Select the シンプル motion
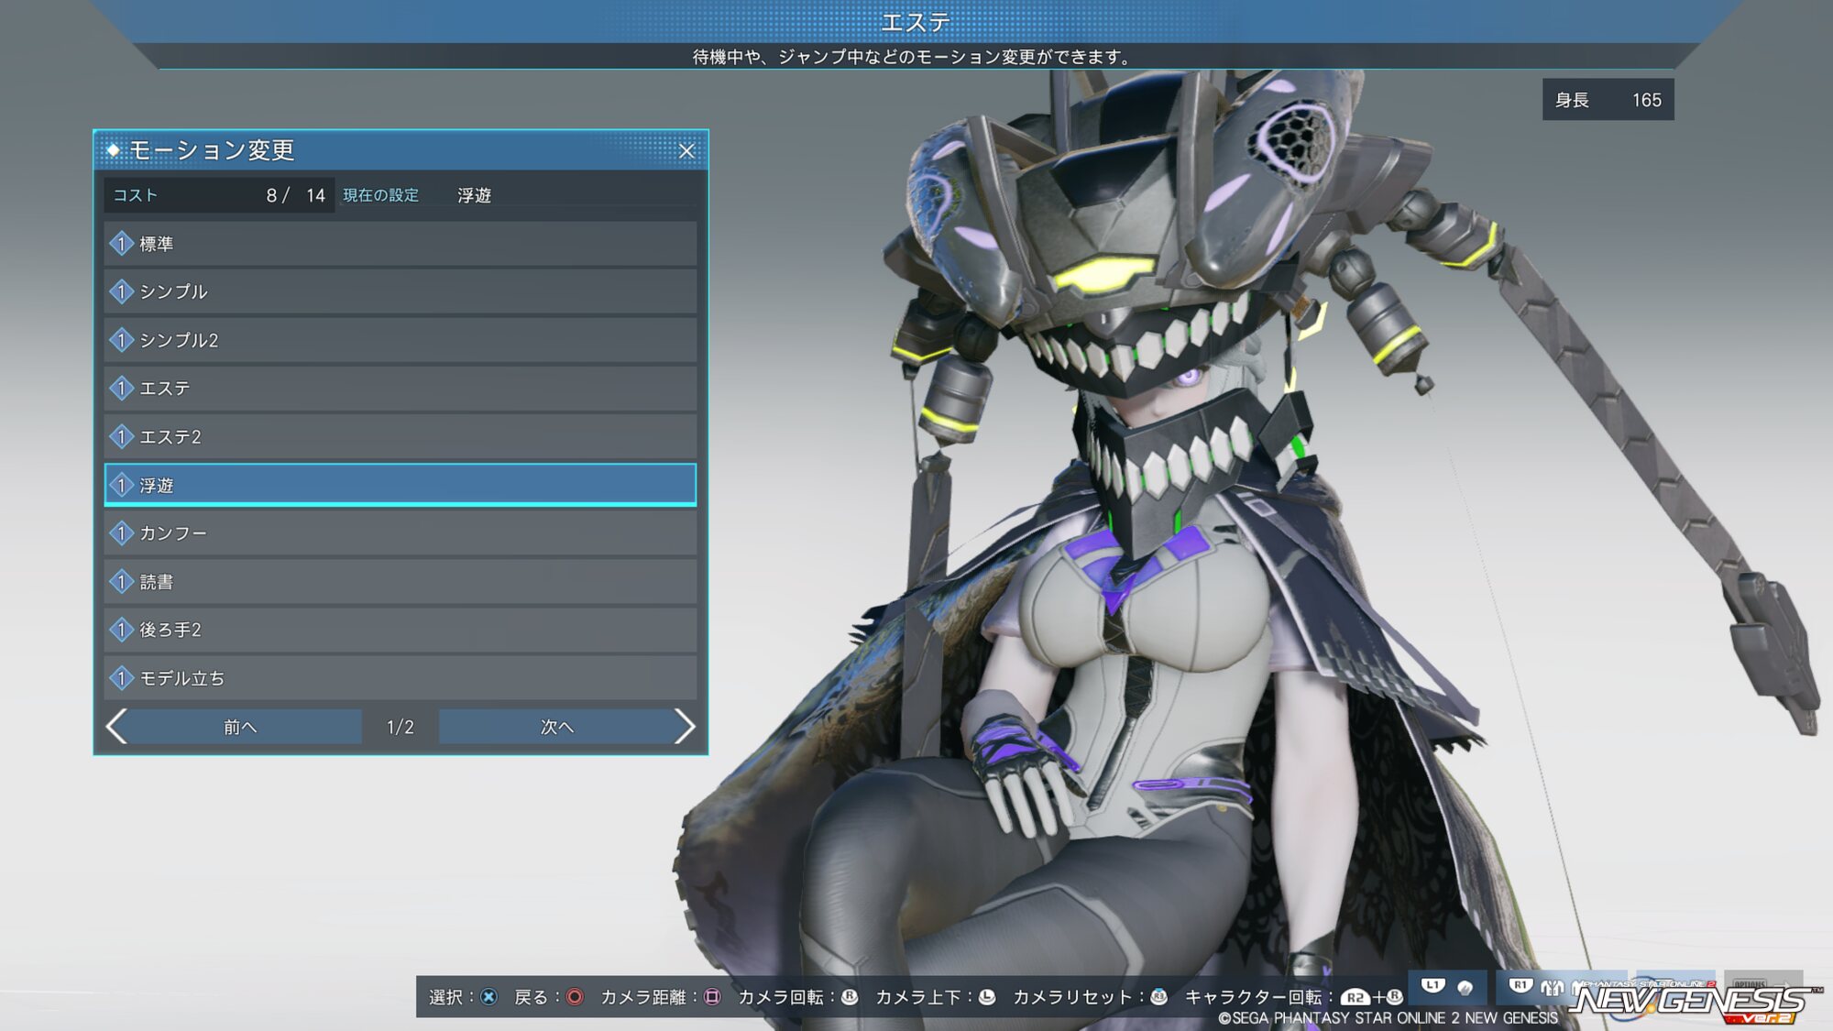 pos(401,291)
